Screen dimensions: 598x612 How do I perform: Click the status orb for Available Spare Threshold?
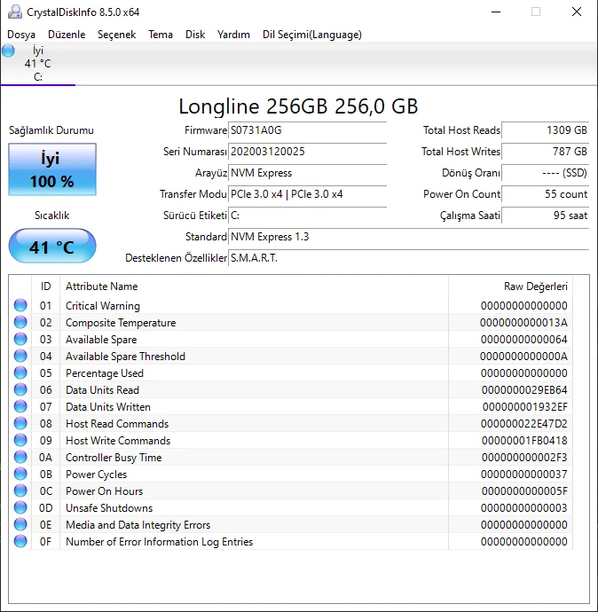[20, 356]
